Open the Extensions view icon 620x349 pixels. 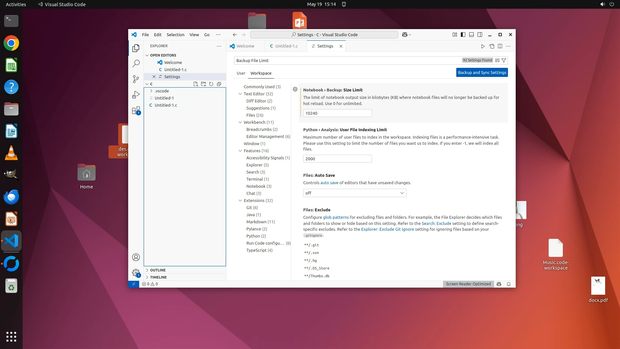(136, 111)
